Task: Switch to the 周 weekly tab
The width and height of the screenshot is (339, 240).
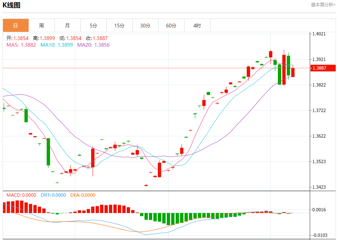Action: (41, 26)
